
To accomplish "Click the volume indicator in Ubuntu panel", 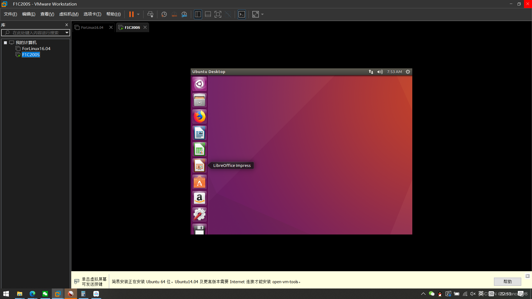I will (380, 72).
